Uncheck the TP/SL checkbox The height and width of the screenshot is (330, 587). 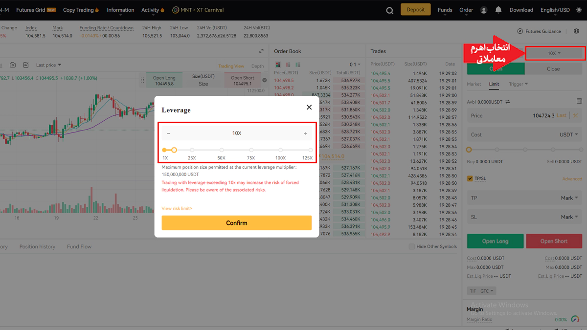tap(470, 178)
